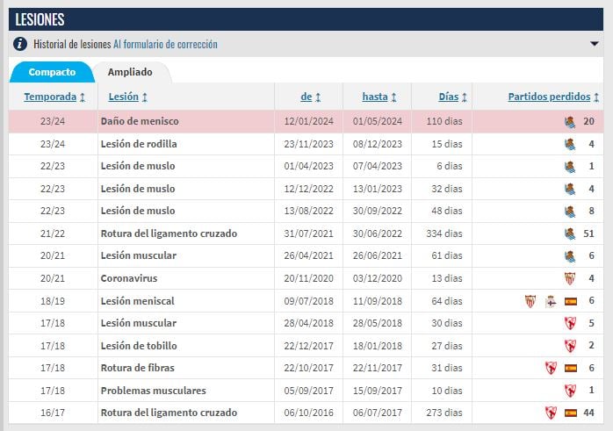Screen dimensions: 613x431
Task: Sort by the hasta date column
Action: 379,97
